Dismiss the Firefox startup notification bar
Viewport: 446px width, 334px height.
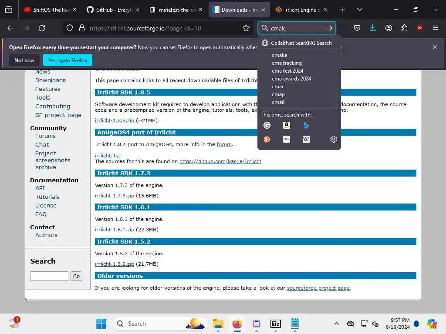tap(435, 47)
